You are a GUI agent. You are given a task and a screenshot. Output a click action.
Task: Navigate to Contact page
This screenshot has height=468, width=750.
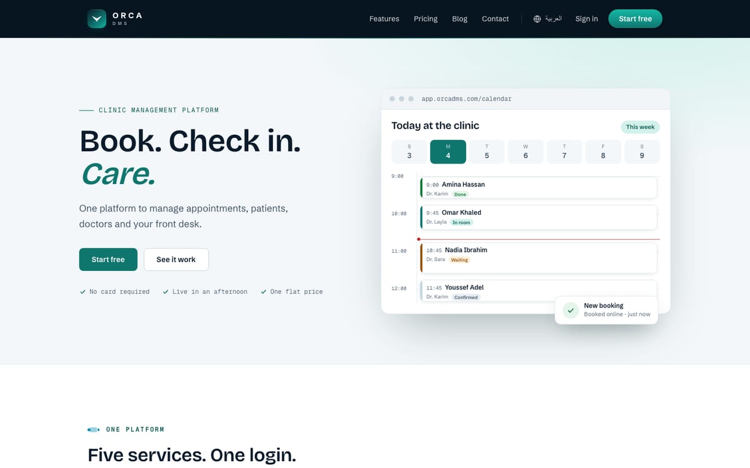point(496,19)
